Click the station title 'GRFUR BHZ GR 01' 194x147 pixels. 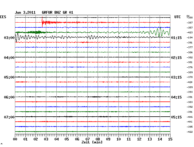(58, 12)
